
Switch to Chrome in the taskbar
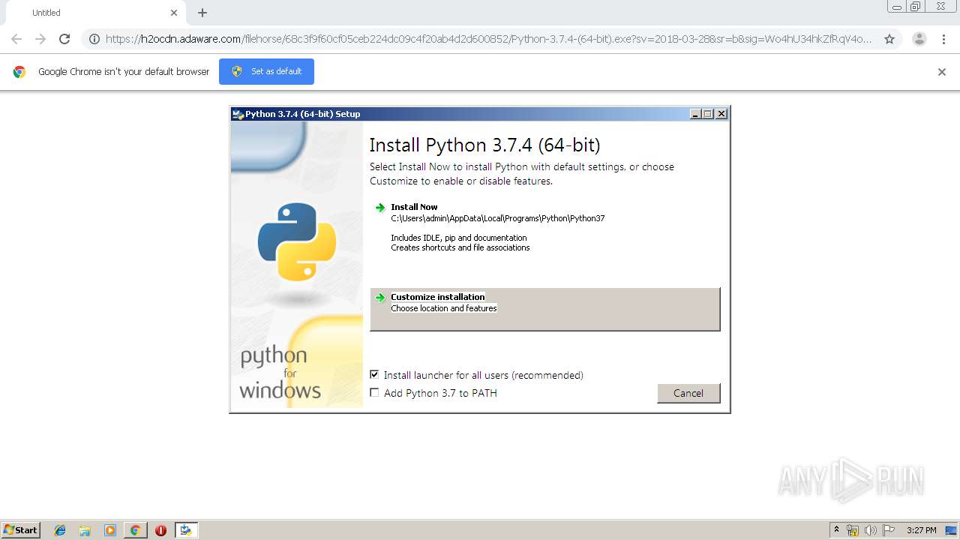point(135,530)
